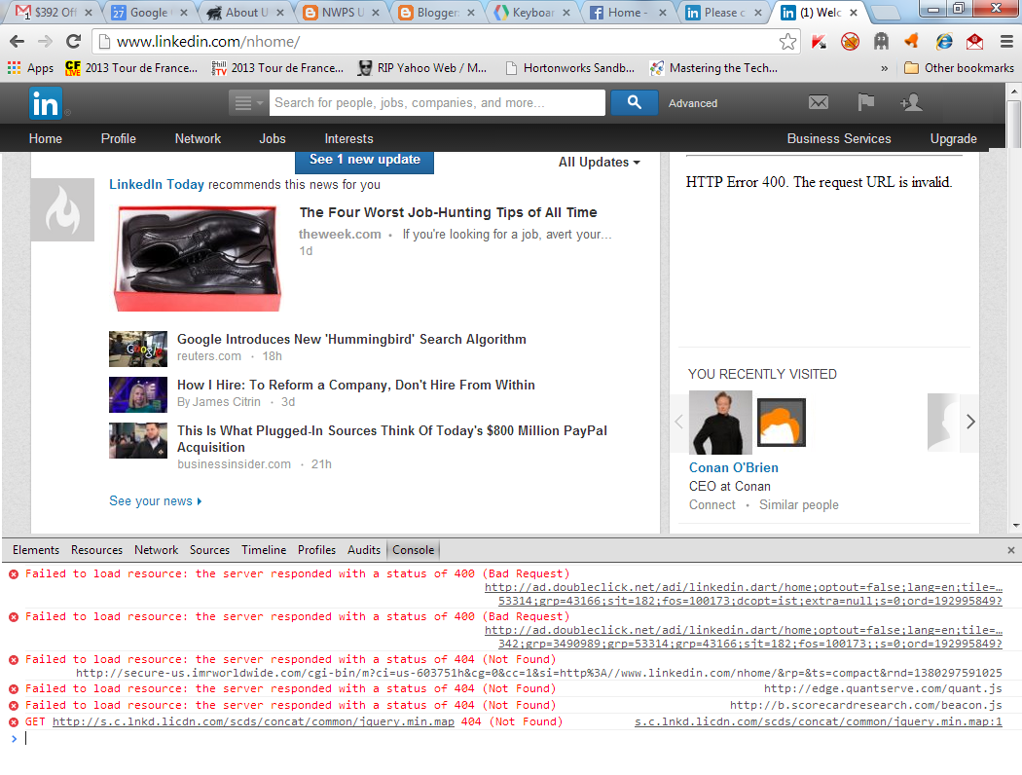Screen dimensions: 1022x775
Task: Click Connect under Conan O'Brien
Action: point(712,505)
